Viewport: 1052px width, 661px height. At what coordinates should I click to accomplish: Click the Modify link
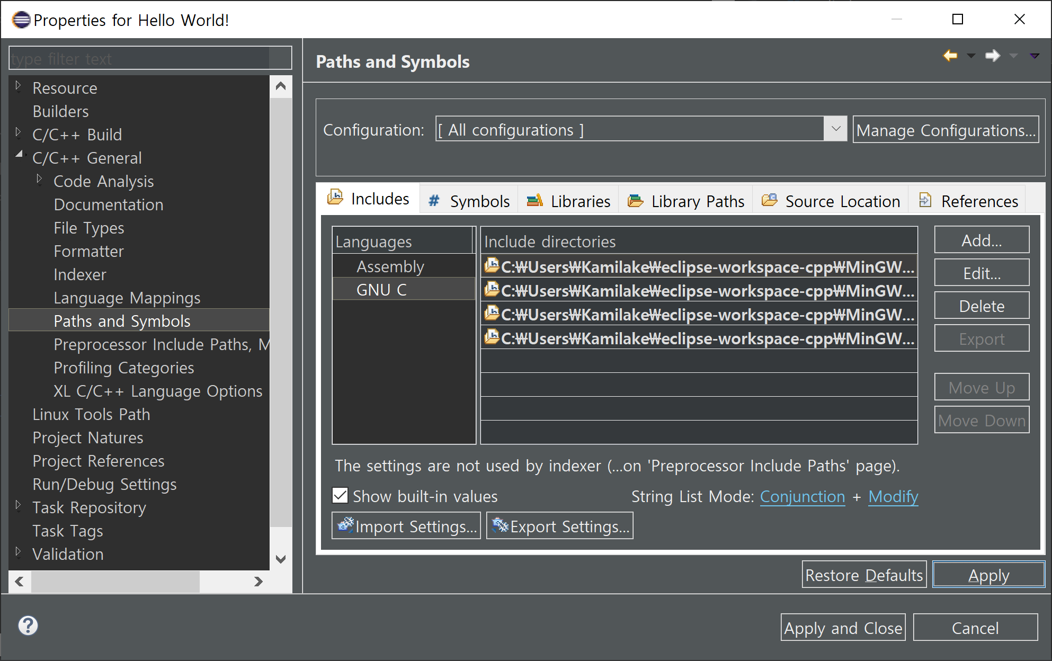click(x=893, y=497)
